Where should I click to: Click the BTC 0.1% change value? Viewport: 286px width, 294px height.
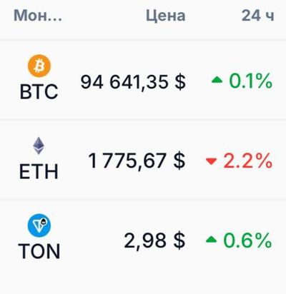click(x=250, y=81)
